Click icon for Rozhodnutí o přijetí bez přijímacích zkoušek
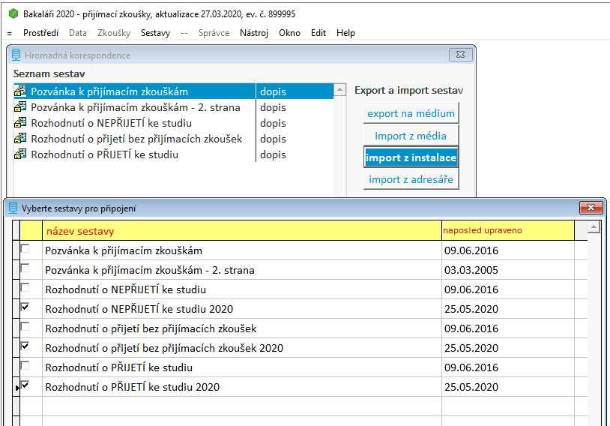The image size is (610, 426). (21, 139)
